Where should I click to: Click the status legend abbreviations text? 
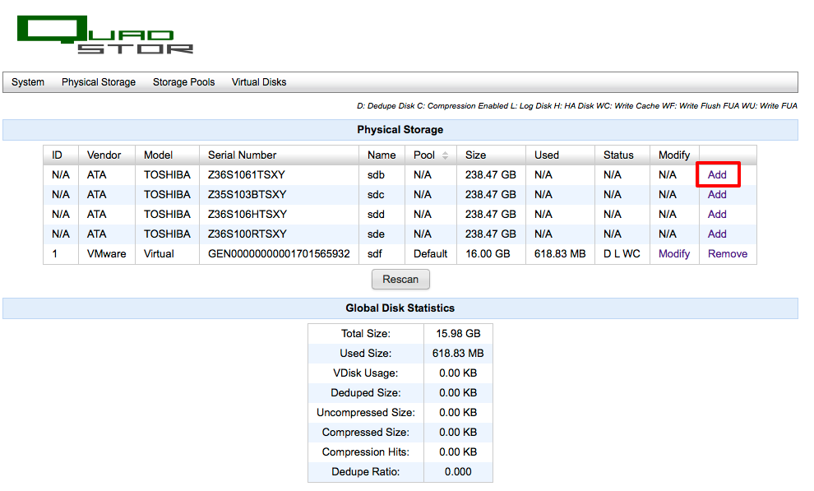576,106
